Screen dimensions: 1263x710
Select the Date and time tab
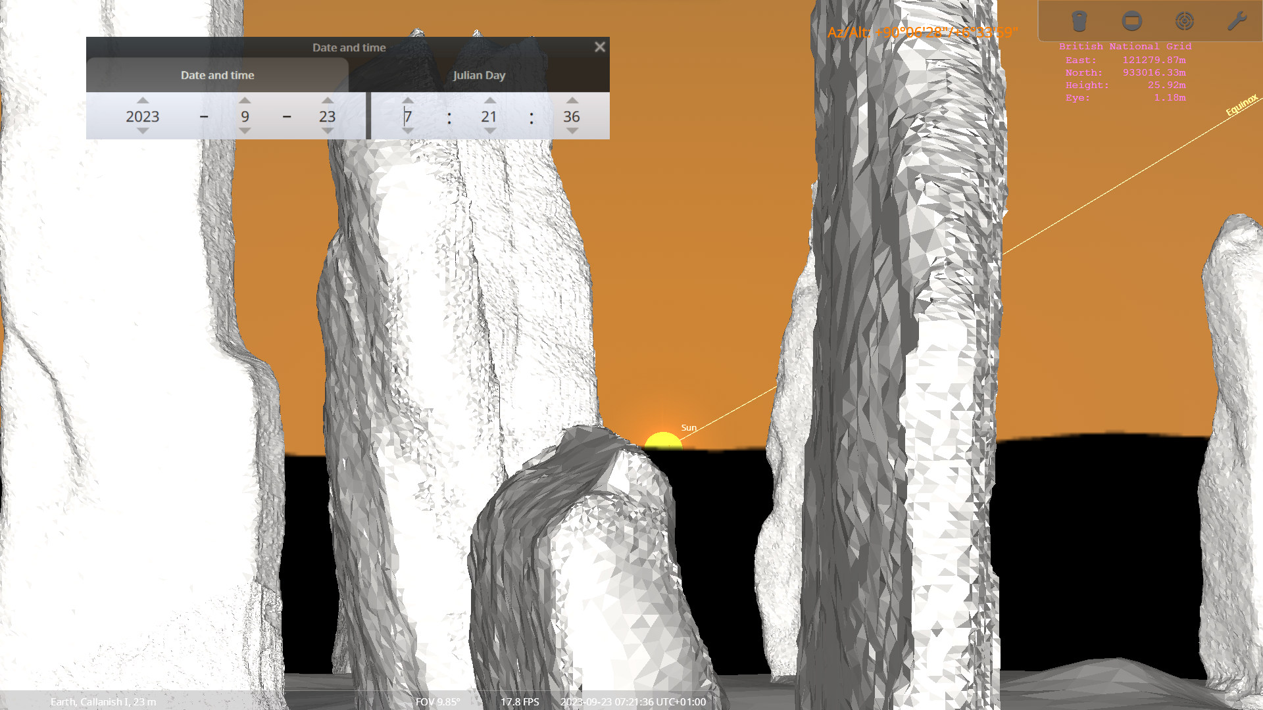[217, 75]
